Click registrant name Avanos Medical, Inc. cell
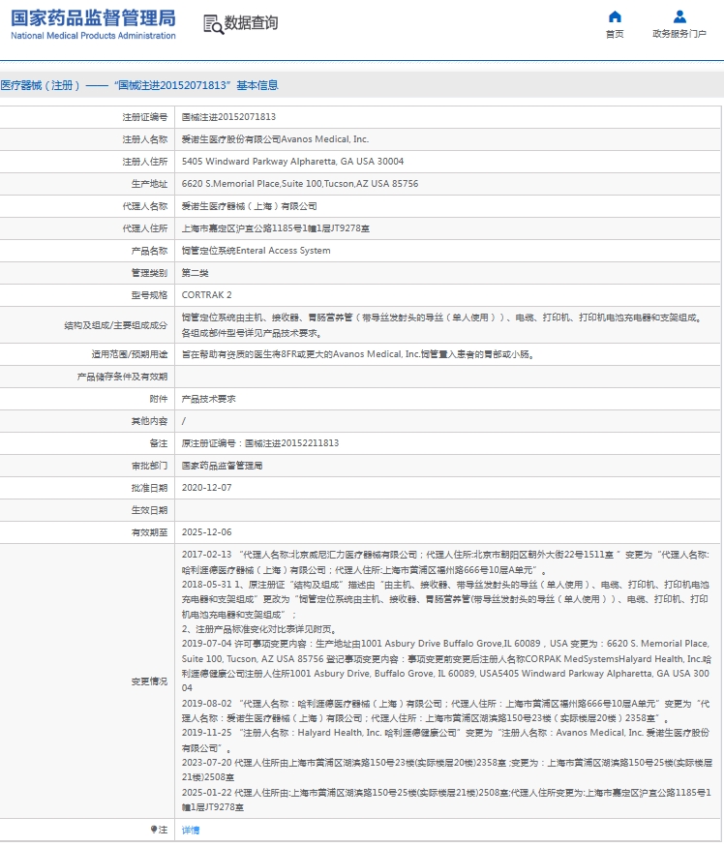 click(x=275, y=139)
